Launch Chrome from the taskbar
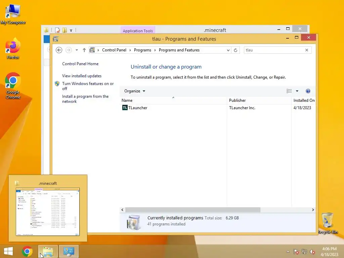Viewport: 344px width, 258px height. (27, 251)
